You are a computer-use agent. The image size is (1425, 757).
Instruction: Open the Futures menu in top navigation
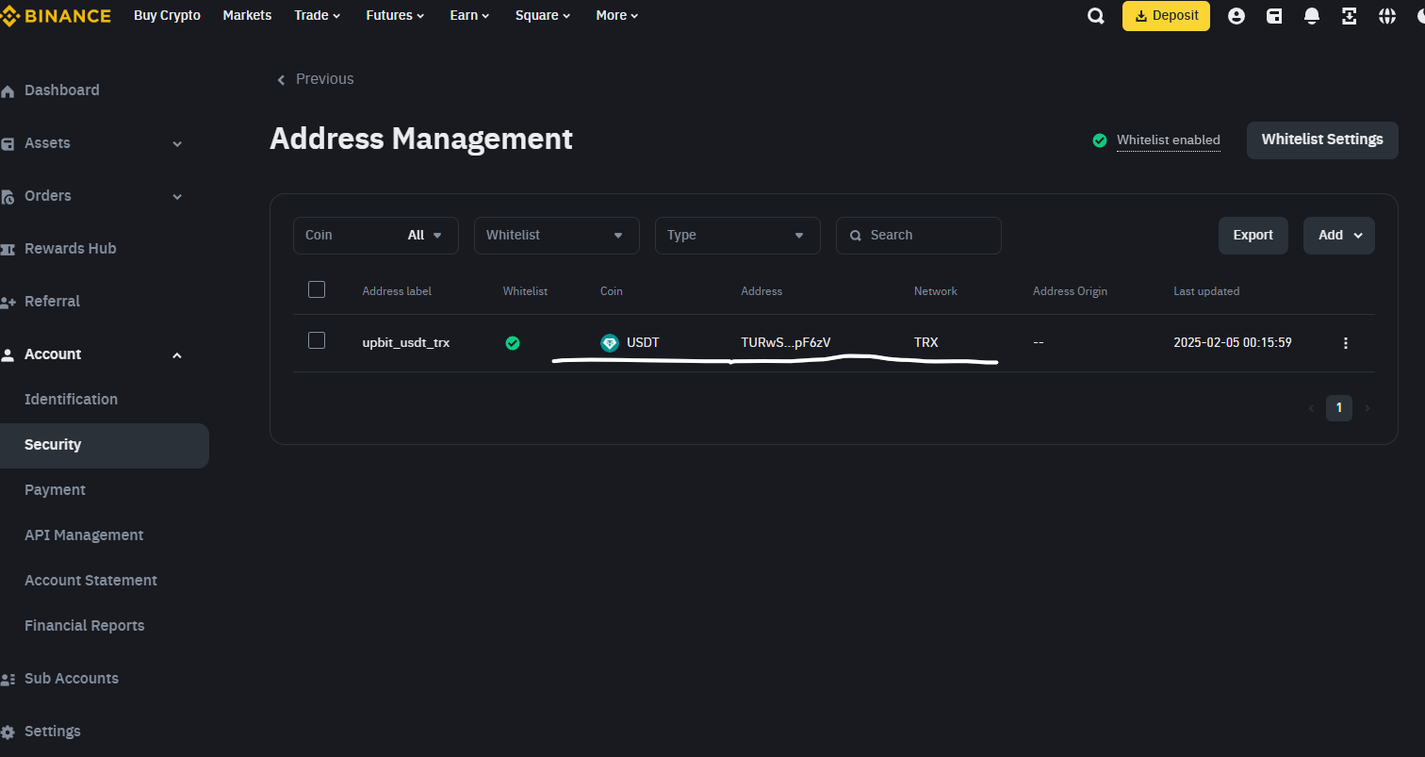pos(395,16)
